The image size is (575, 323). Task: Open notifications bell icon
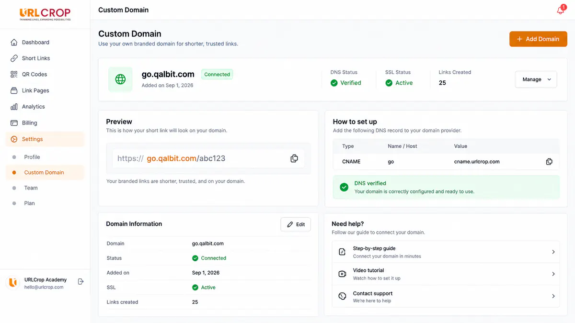pyautogui.click(x=560, y=10)
